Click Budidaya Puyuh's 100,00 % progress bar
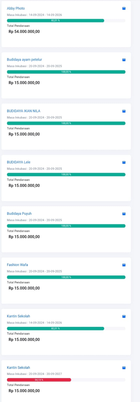140x402 pixels. 66,226
